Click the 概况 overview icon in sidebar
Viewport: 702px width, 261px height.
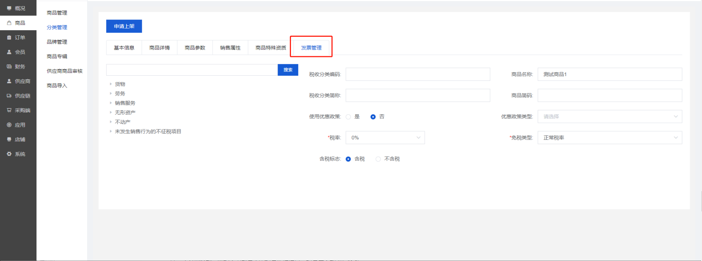(9, 8)
